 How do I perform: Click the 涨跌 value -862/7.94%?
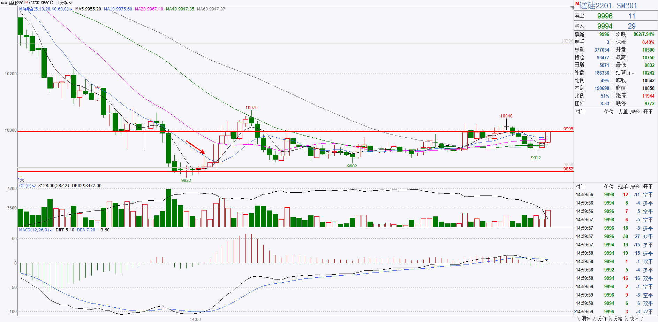643,34
